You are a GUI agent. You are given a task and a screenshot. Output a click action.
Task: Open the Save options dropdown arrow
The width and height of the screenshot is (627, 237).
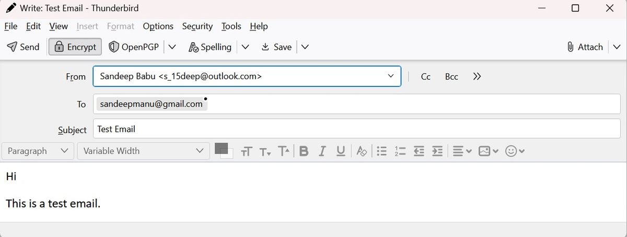(x=305, y=47)
